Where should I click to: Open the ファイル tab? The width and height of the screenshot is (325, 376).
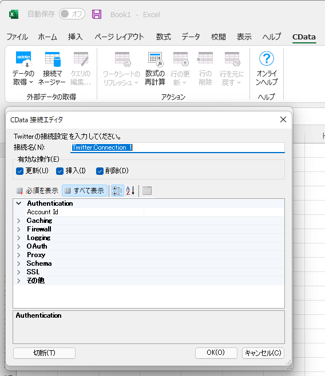[x=17, y=37]
